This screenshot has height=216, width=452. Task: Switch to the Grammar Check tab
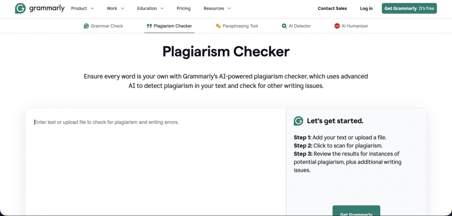pos(107,26)
